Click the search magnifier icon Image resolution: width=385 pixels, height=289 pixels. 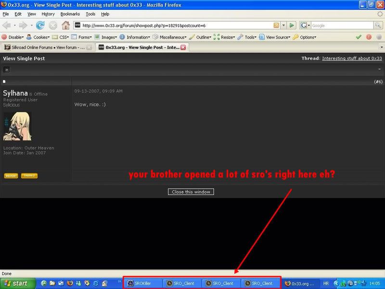[378, 25]
